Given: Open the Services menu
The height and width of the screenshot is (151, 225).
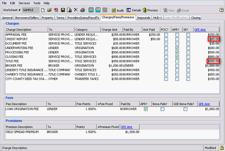Looking at the screenshot, I should (24, 3).
